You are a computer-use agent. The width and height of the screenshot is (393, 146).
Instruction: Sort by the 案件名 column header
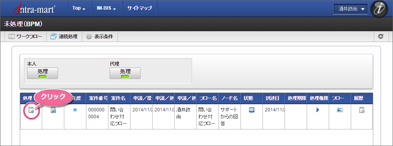pos(119,98)
